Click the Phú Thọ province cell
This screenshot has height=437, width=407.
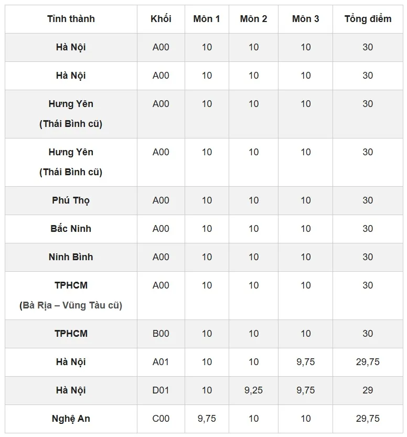coord(71,200)
